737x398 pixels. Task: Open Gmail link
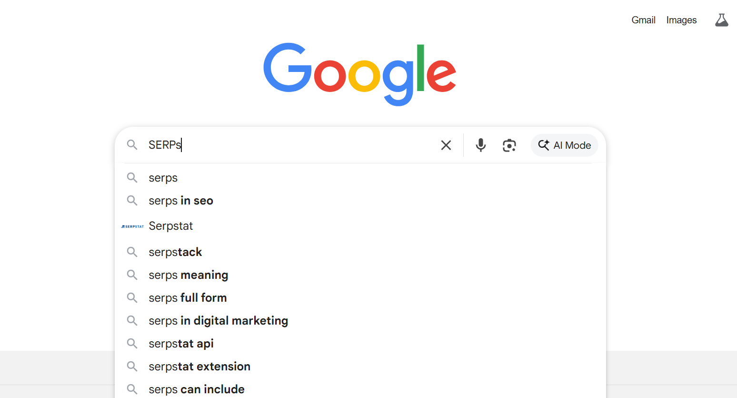(643, 20)
